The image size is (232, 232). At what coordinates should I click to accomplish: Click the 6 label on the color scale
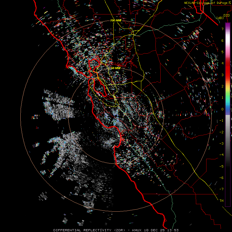pyautogui.click(x=222, y=40)
